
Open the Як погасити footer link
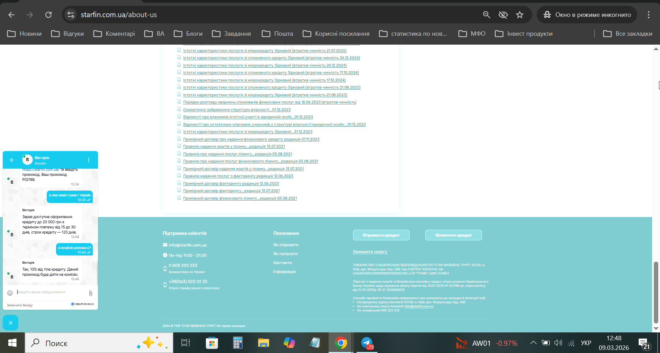(285, 254)
